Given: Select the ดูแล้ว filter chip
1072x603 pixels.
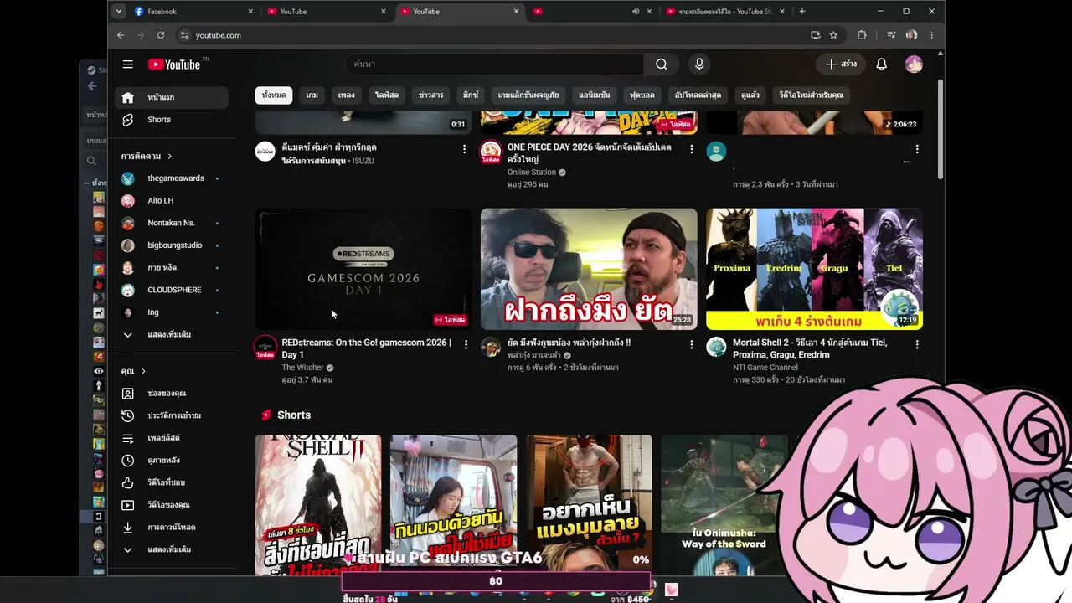Looking at the screenshot, I should (x=750, y=95).
